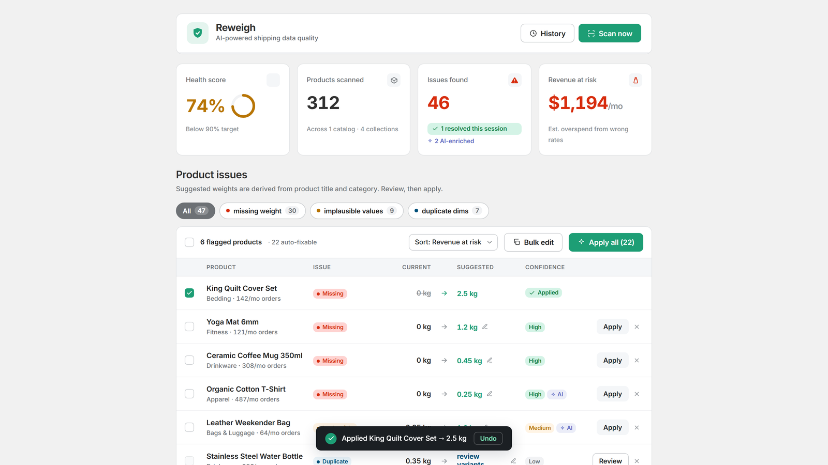The image size is (828, 465).
Task: Open the Sort: Revenue at risk dropdown
Action: pyautogui.click(x=453, y=242)
